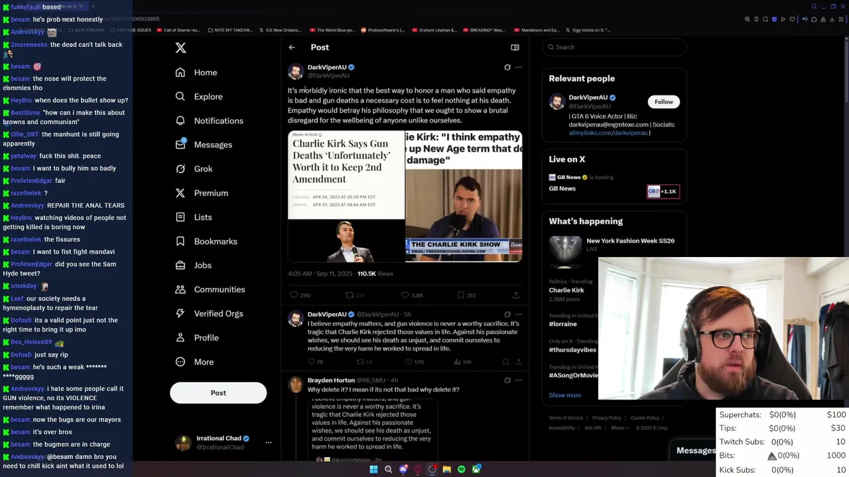Open Communities in sidebar
The height and width of the screenshot is (477, 849).
click(x=210, y=290)
